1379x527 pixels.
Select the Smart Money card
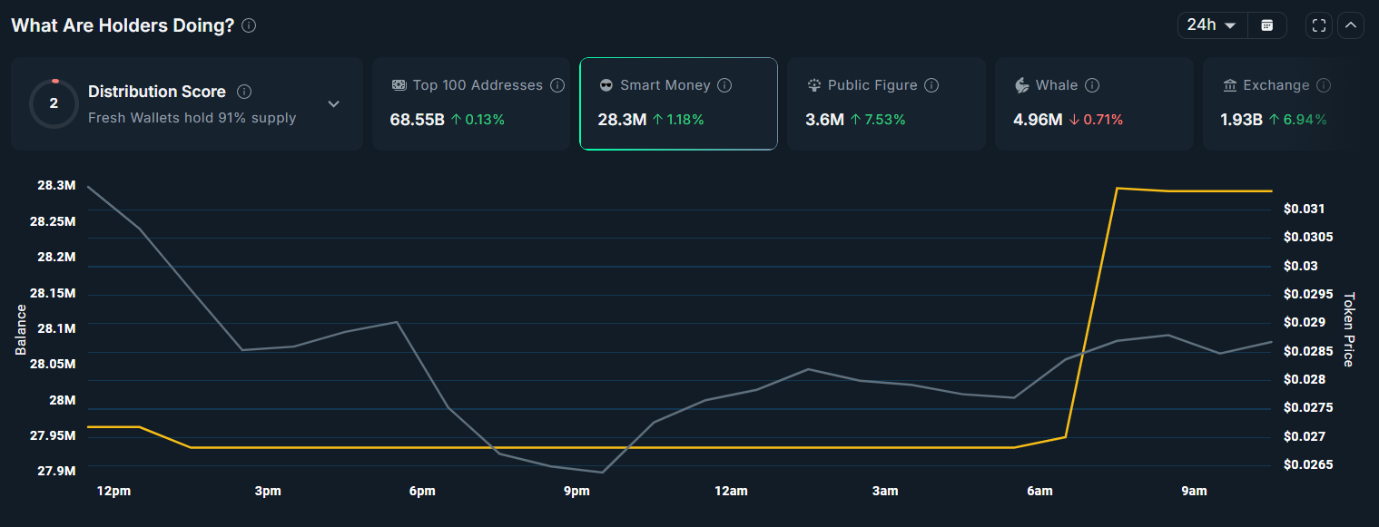pos(678,103)
